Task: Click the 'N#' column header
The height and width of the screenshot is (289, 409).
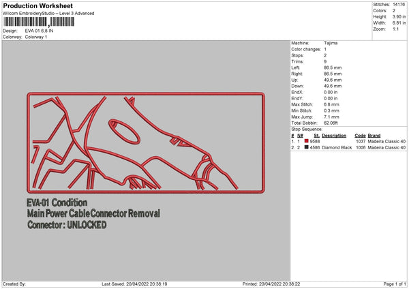Action: (300, 136)
